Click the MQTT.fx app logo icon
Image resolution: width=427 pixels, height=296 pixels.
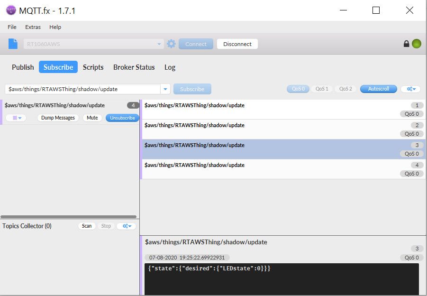11,10
